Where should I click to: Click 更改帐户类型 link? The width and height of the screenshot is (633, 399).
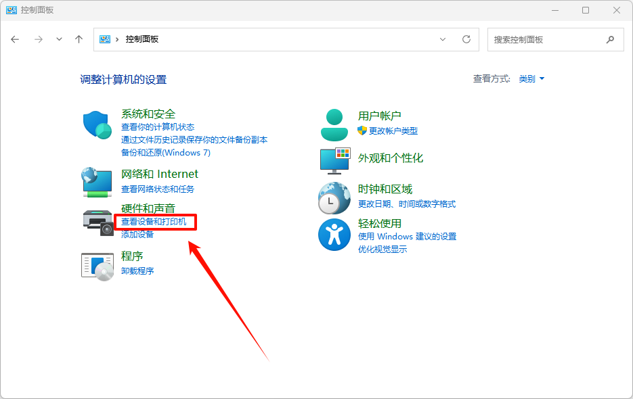click(393, 131)
